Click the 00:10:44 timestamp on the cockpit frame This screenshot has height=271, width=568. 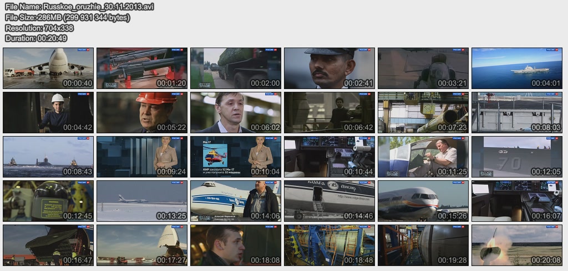pyautogui.click(x=358, y=172)
